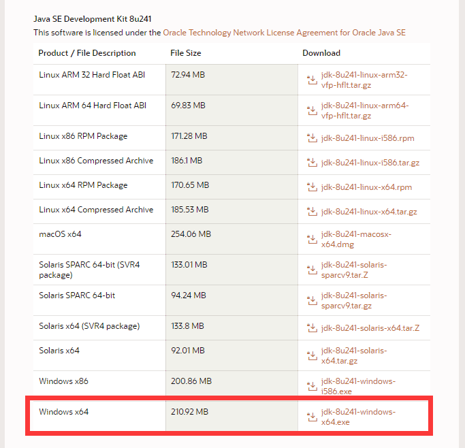Screen dimensions: 465x448
Task: Download jdk-8u241-linux-i586.rpm file
Action: (368, 138)
